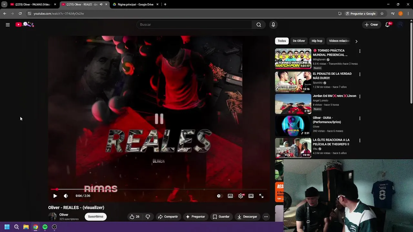Open the TORNEO WARZONE video thumbnail
This screenshot has height=232, width=413.
293,59
